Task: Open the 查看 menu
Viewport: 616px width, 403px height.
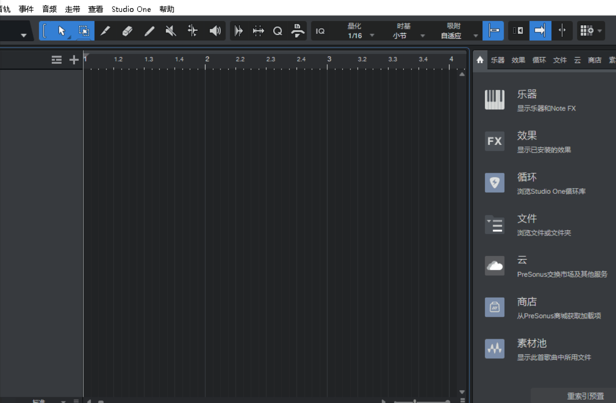Action: coord(96,9)
